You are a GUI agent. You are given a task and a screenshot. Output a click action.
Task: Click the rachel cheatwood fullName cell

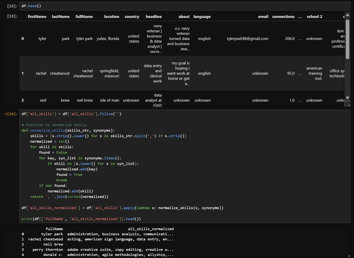click(83, 73)
